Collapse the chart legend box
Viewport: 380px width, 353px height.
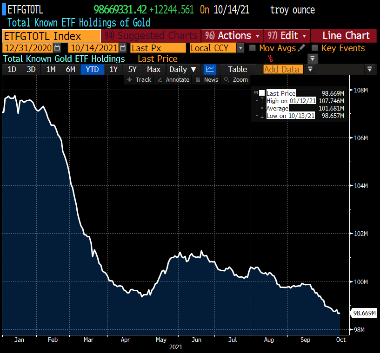(x=256, y=93)
